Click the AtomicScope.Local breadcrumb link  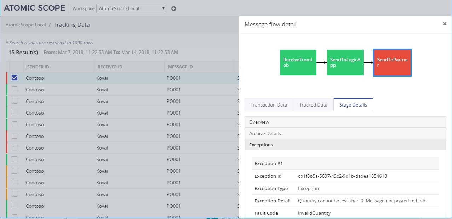(26, 25)
